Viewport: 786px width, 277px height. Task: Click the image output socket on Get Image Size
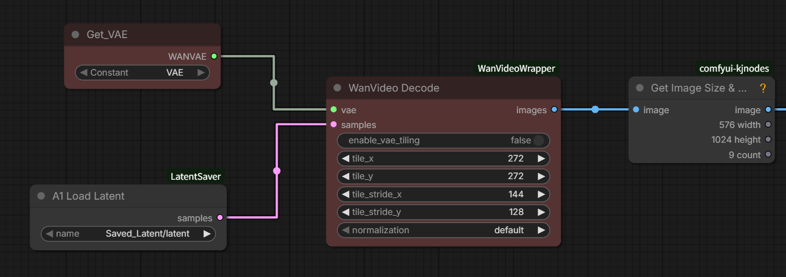[768, 110]
